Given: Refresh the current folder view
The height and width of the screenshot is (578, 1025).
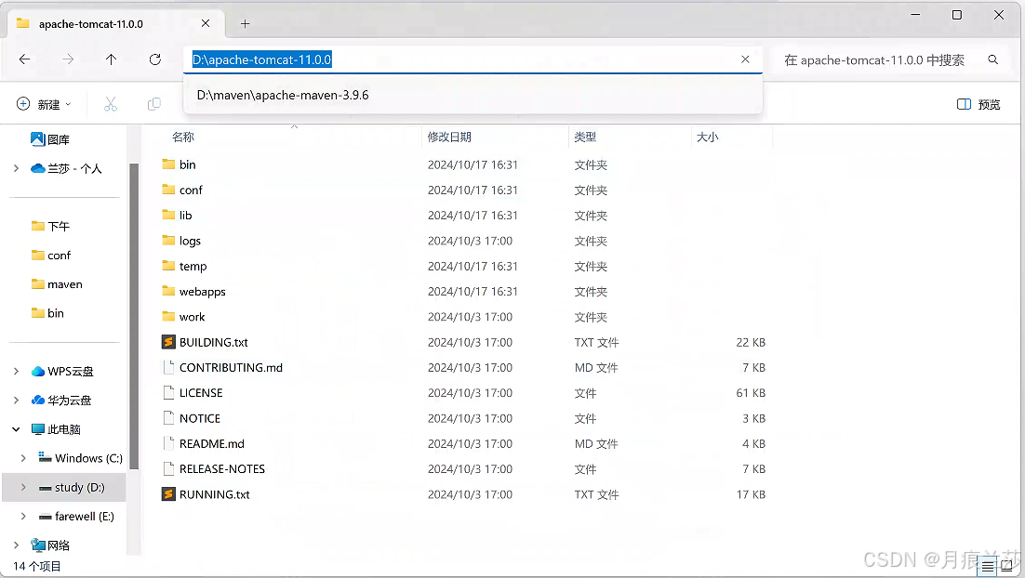Looking at the screenshot, I should tap(155, 59).
